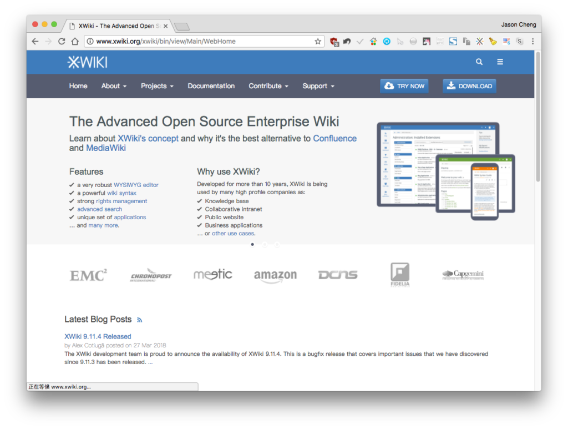Viewport: 568px width, 429px height.
Task: Switch to the third carousel slide dot
Action: [277, 245]
